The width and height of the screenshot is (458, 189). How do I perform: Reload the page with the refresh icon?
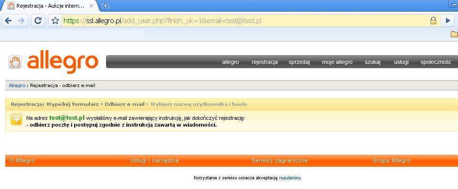pos(38,21)
